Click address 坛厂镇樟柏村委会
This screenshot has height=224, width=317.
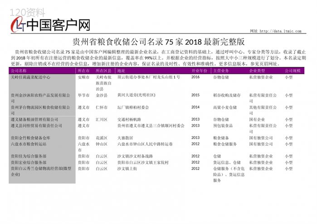[133, 107]
